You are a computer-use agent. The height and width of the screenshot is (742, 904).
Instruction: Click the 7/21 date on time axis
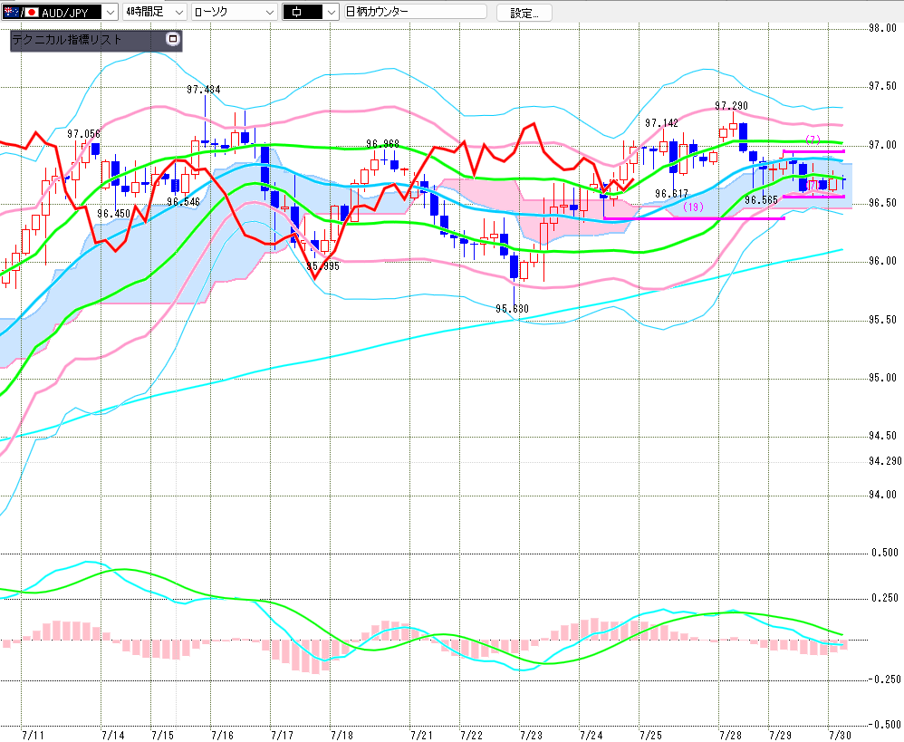[422, 735]
